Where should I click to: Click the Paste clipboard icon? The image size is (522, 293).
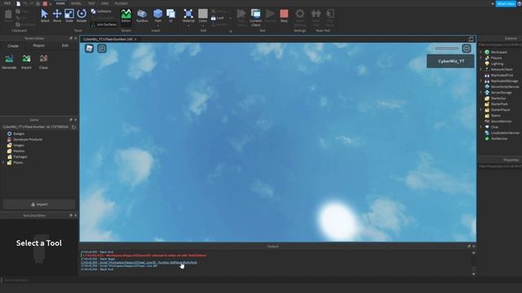(8, 15)
